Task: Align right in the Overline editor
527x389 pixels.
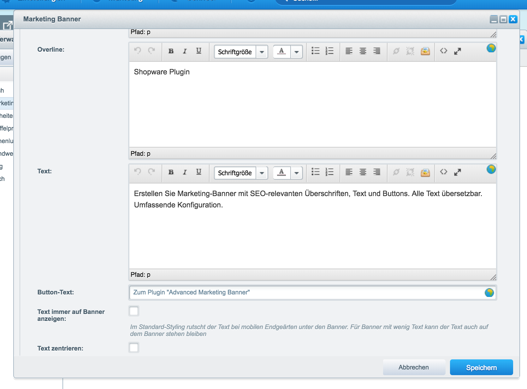Action: (x=377, y=51)
